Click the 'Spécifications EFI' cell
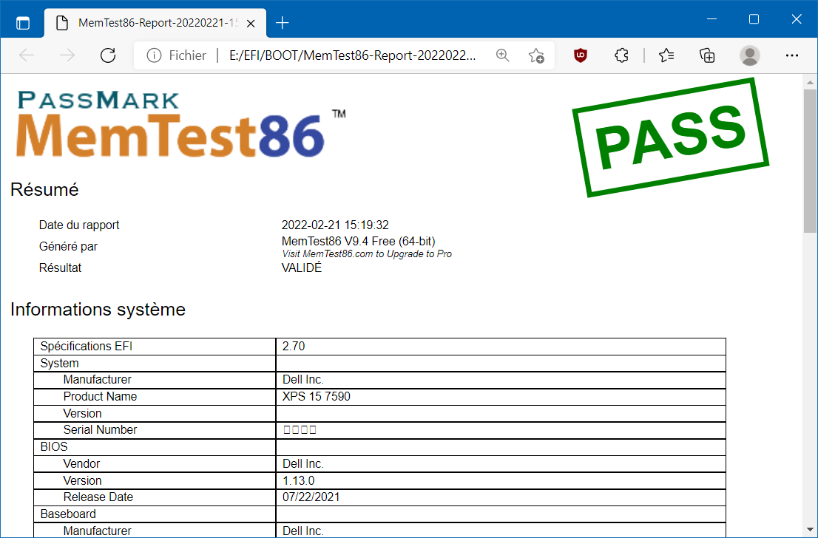This screenshot has height=538, width=818. point(155,346)
